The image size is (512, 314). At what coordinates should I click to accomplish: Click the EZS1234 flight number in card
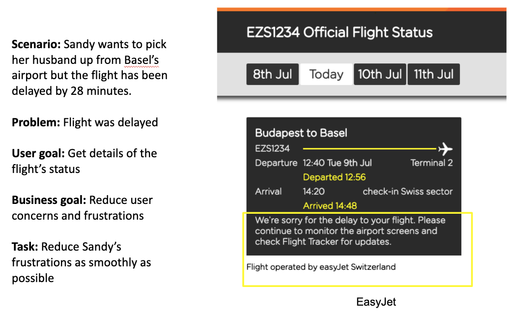(x=272, y=148)
